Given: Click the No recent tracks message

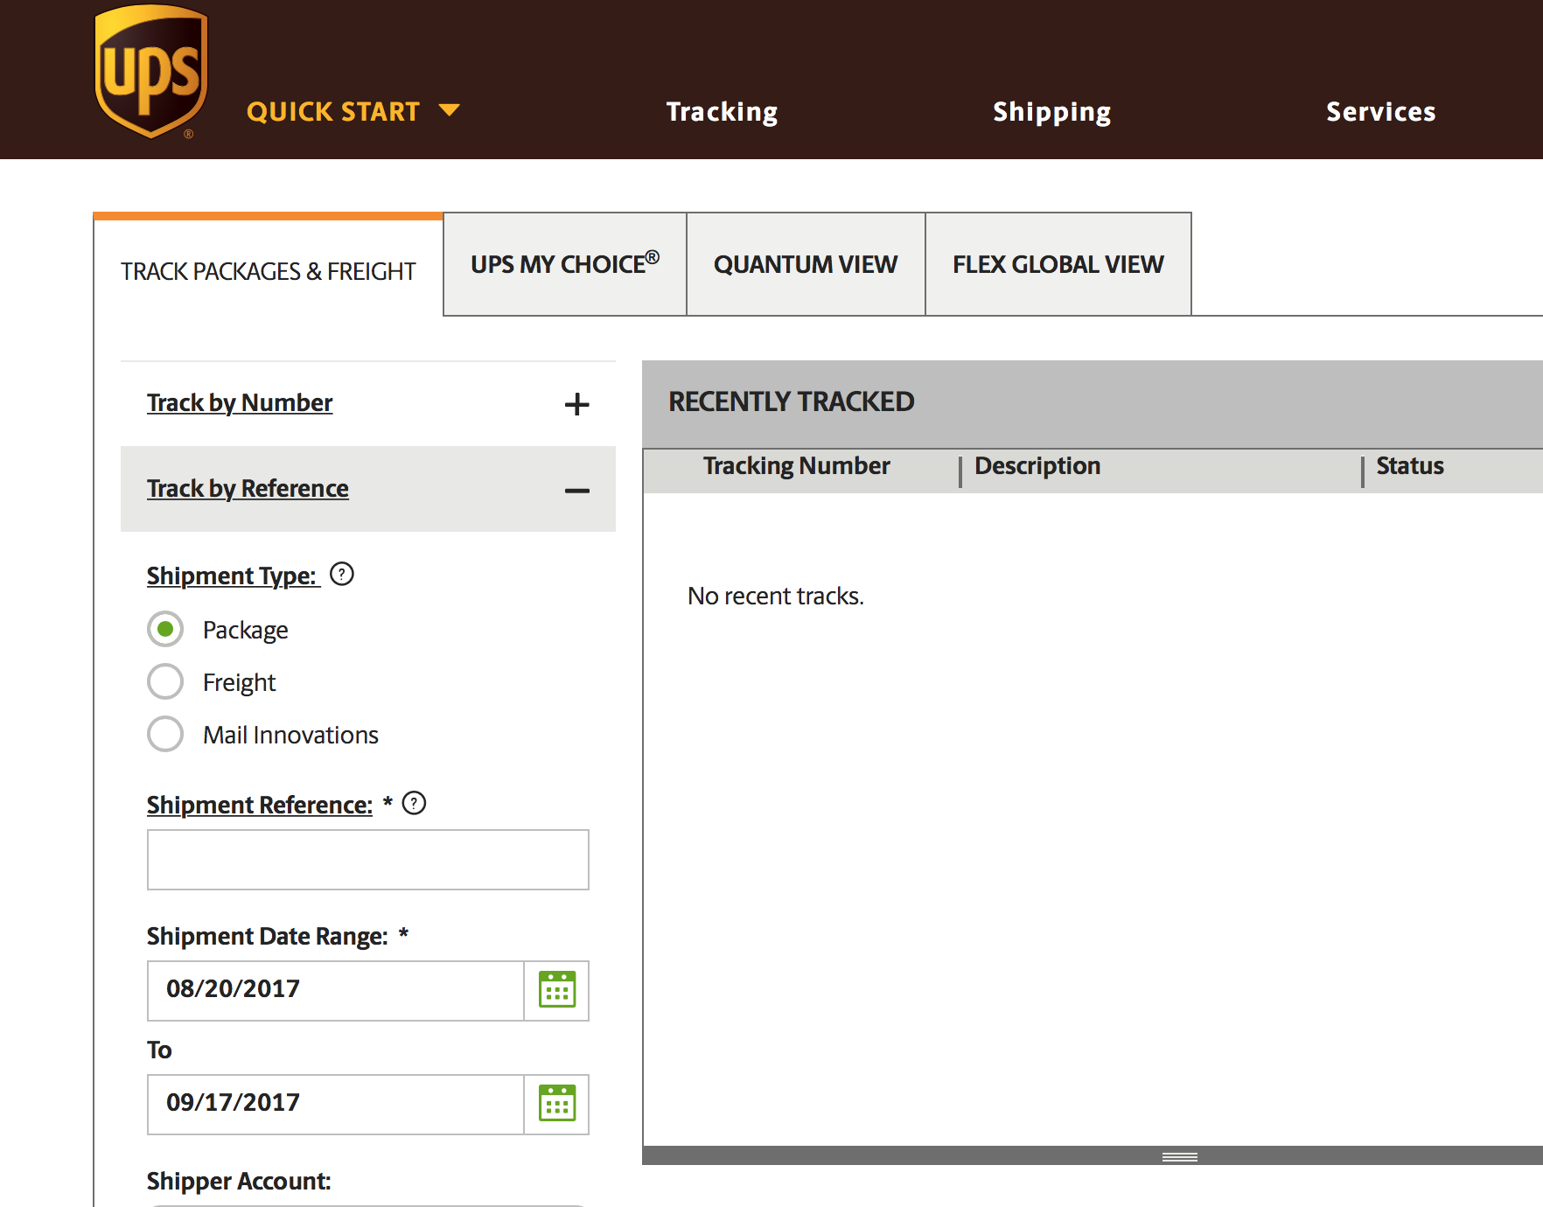Looking at the screenshot, I should coord(776,596).
